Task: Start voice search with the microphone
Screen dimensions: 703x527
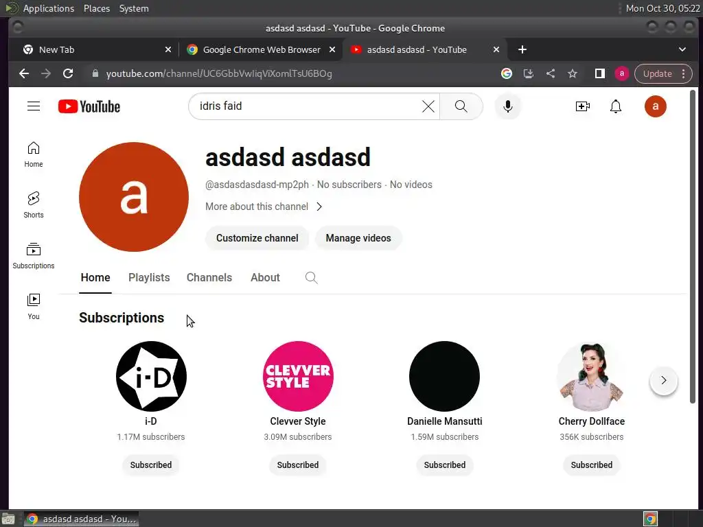Action: click(x=507, y=106)
